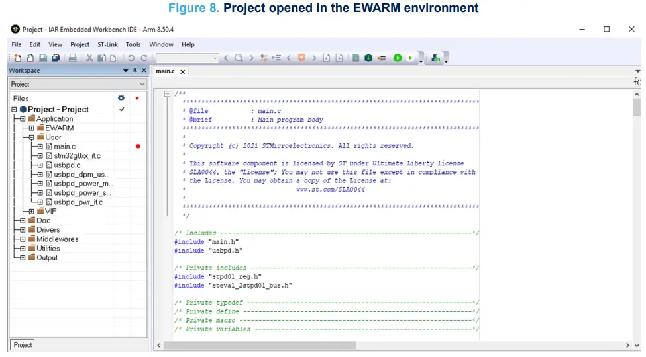Click Debug without Downloading small green icon
Image resolution: width=646 pixels, height=357 pixels.
pyautogui.click(x=410, y=58)
